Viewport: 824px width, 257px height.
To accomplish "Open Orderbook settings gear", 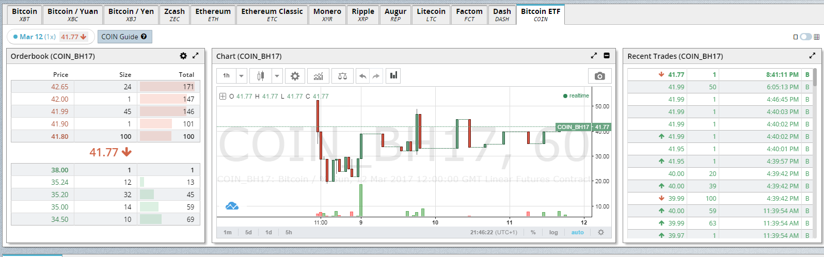I will 183,56.
